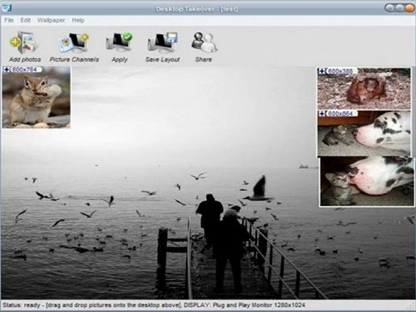The width and height of the screenshot is (416, 312).
Task: Click the plus handle beside 600x864
Action: [x=322, y=113]
